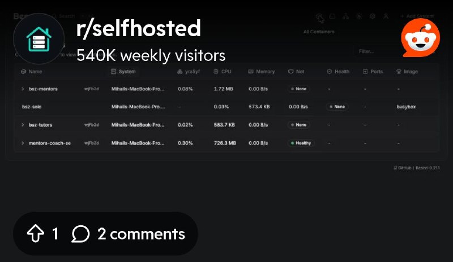Click the r/selfhosted community avatar
This screenshot has width=453, height=262.
click(39, 38)
